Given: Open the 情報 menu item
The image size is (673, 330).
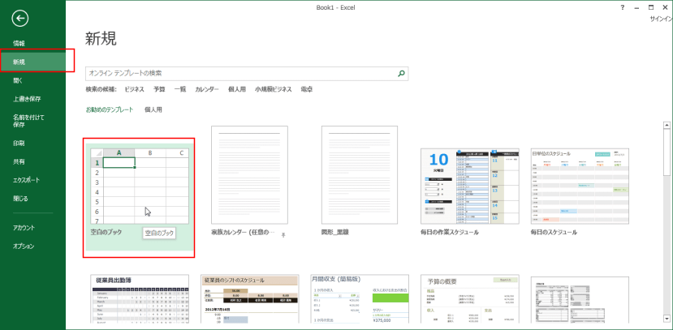Looking at the screenshot, I should point(19,43).
